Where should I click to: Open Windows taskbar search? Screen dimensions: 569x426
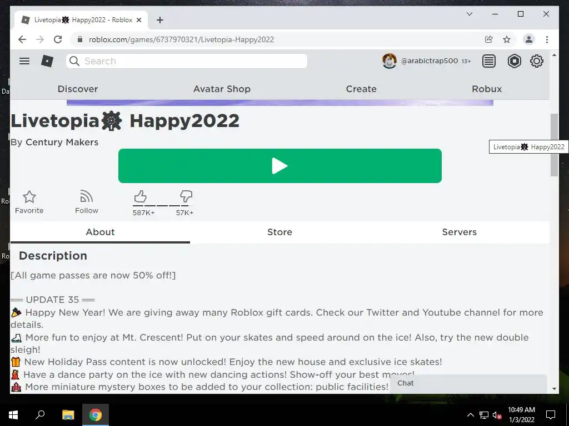tap(40, 415)
